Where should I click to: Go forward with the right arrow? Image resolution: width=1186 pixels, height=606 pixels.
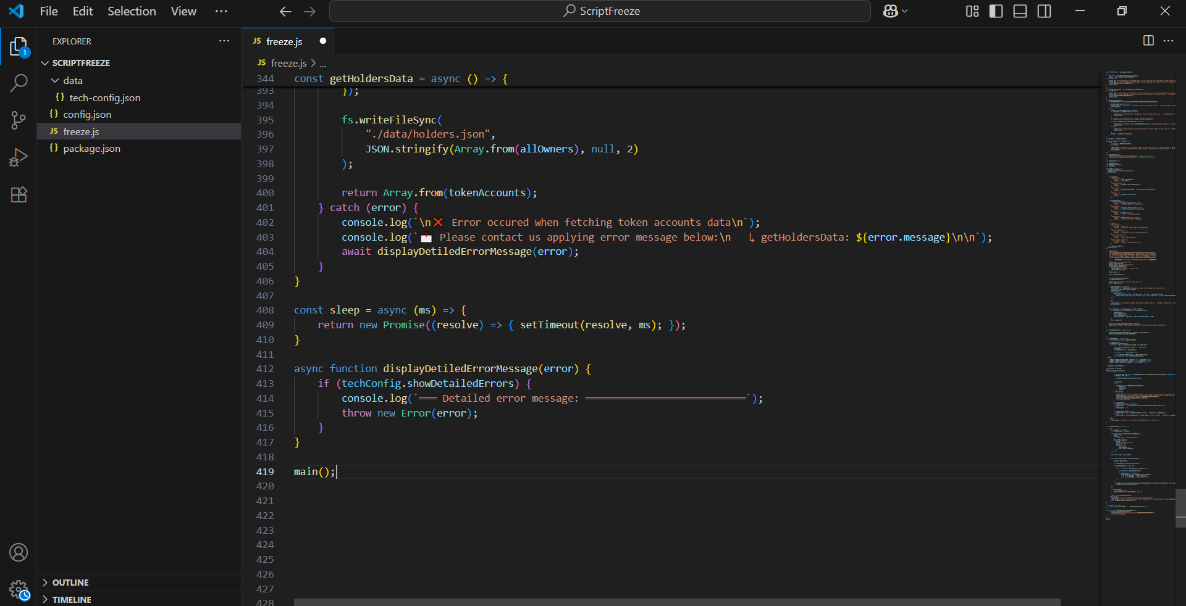pyautogui.click(x=310, y=11)
